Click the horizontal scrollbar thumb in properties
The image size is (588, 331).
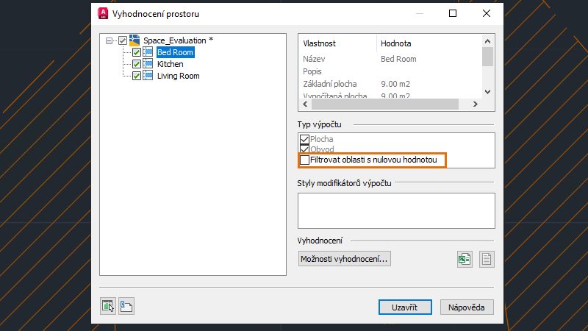[385, 104]
